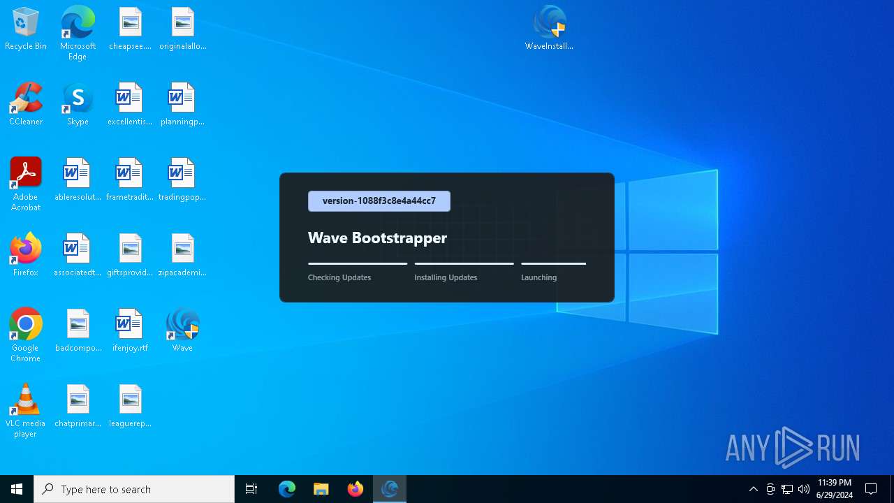Select the ifenjoy.rtf document icon

pyautogui.click(x=130, y=330)
